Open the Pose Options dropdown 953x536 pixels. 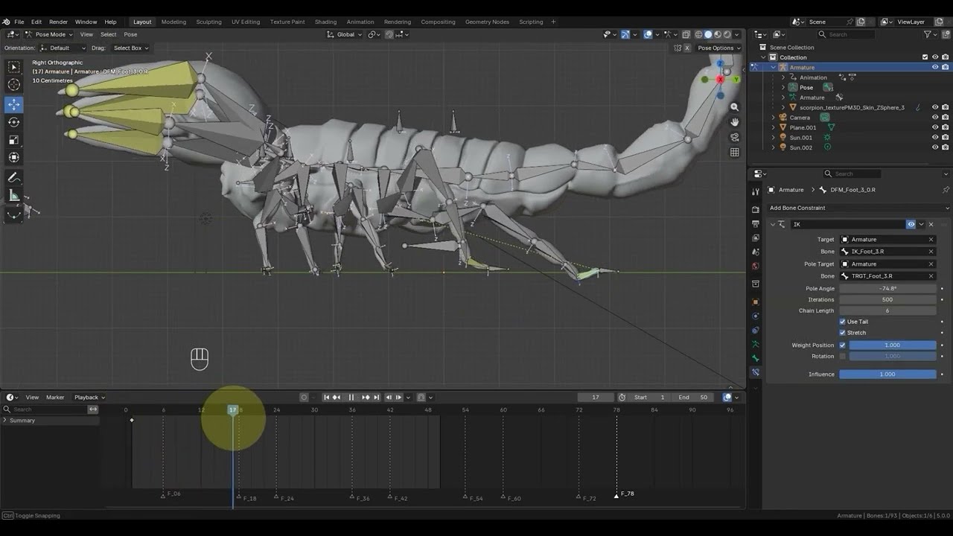pyautogui.click(x=718, y=48)
